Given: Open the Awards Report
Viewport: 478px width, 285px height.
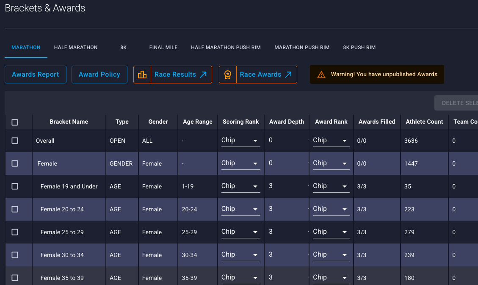Looking at the screenshot, I should pos(36,75).
